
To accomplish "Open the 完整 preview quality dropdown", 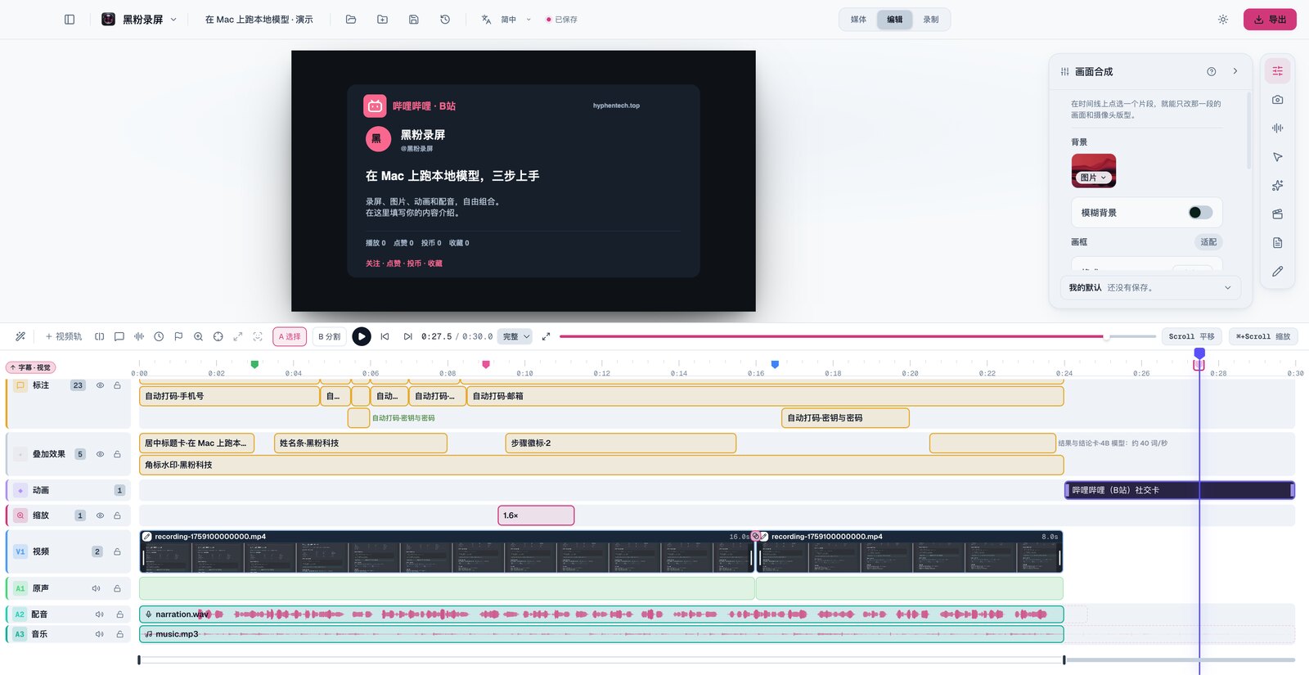I will tap(516, 336).
